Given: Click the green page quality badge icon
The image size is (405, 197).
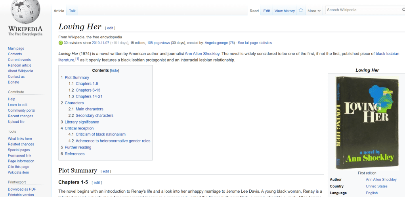Looking at the screenshot, I should point(61,43).
